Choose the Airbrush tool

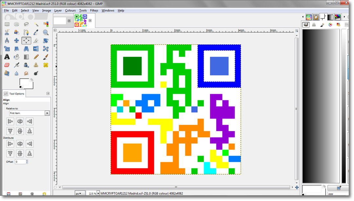pyautogui.click(x=16, y=65)
